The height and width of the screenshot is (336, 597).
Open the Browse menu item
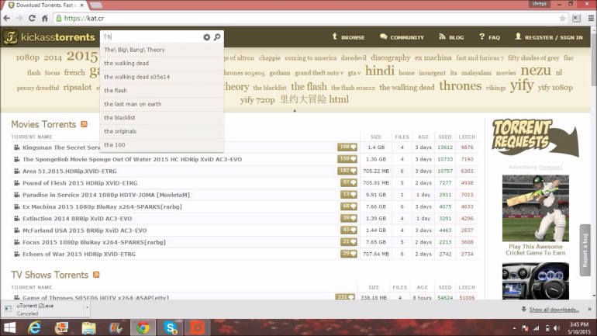click(x=347, y=37)
